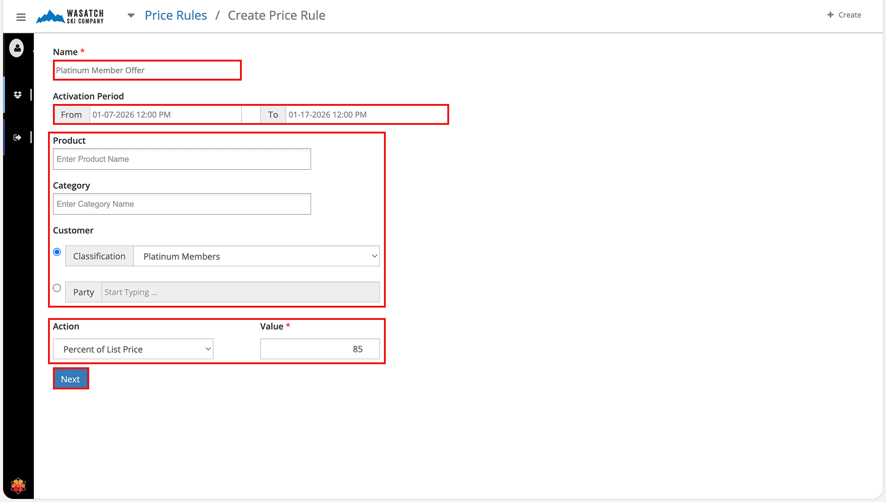Click the plus Create shortcut at top right
Screen dimensions: 886x502
coord(844,15)
